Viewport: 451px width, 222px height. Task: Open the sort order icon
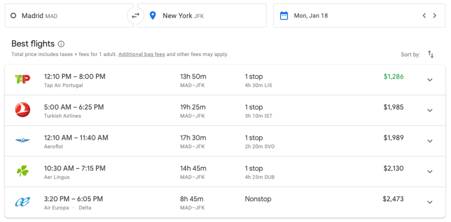tap(431, 55)
